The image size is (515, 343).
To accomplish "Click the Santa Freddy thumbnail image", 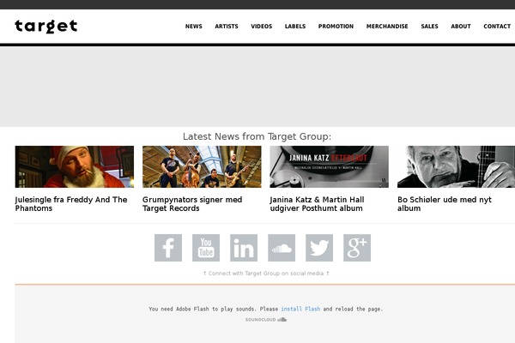I will [75, 166].
